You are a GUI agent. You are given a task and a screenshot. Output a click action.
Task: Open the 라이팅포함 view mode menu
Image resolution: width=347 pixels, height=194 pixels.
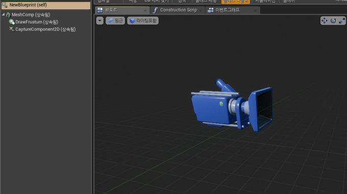pos(143,21)
